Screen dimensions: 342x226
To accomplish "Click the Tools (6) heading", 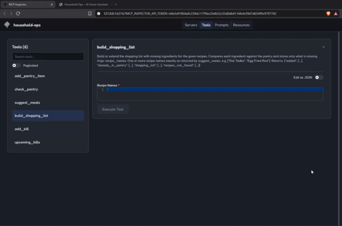I will [20, 47].
